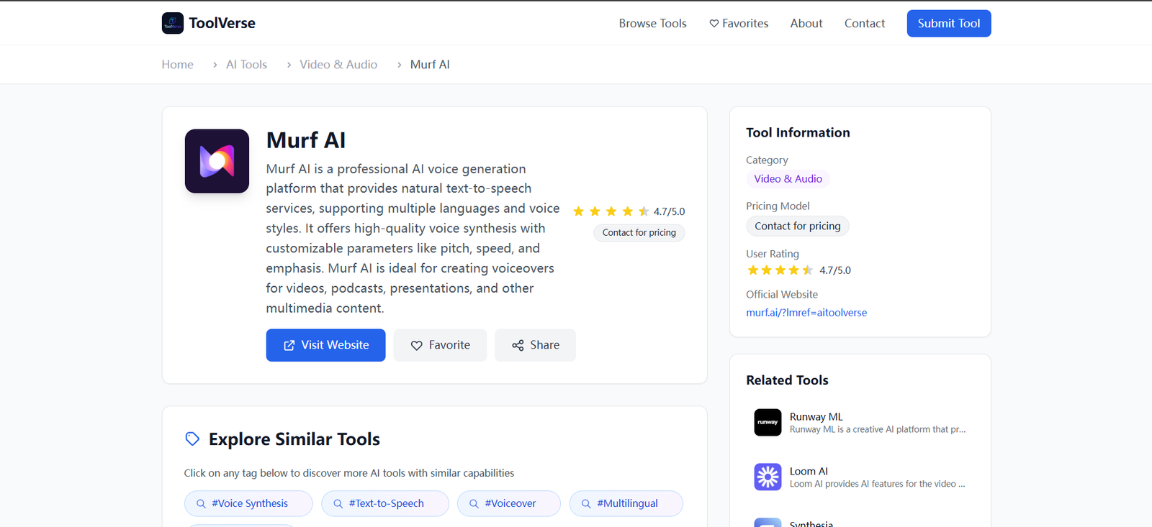The height and width of the screenshot is (527, 1152).
Task: Click the Related Tools heading
Action: pos(787,380)
